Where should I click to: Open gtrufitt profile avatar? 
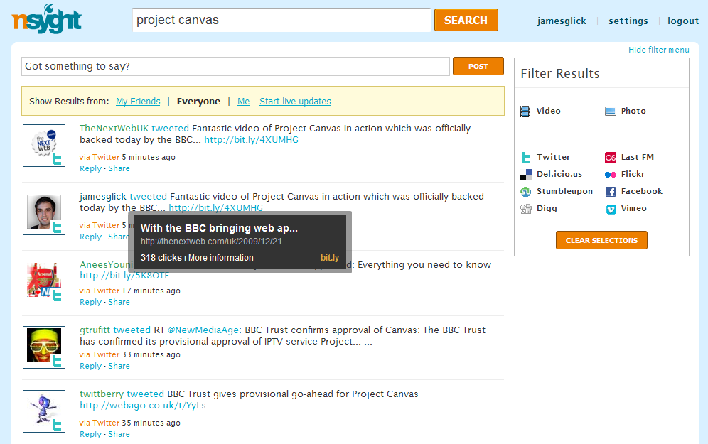pos(44,347)
